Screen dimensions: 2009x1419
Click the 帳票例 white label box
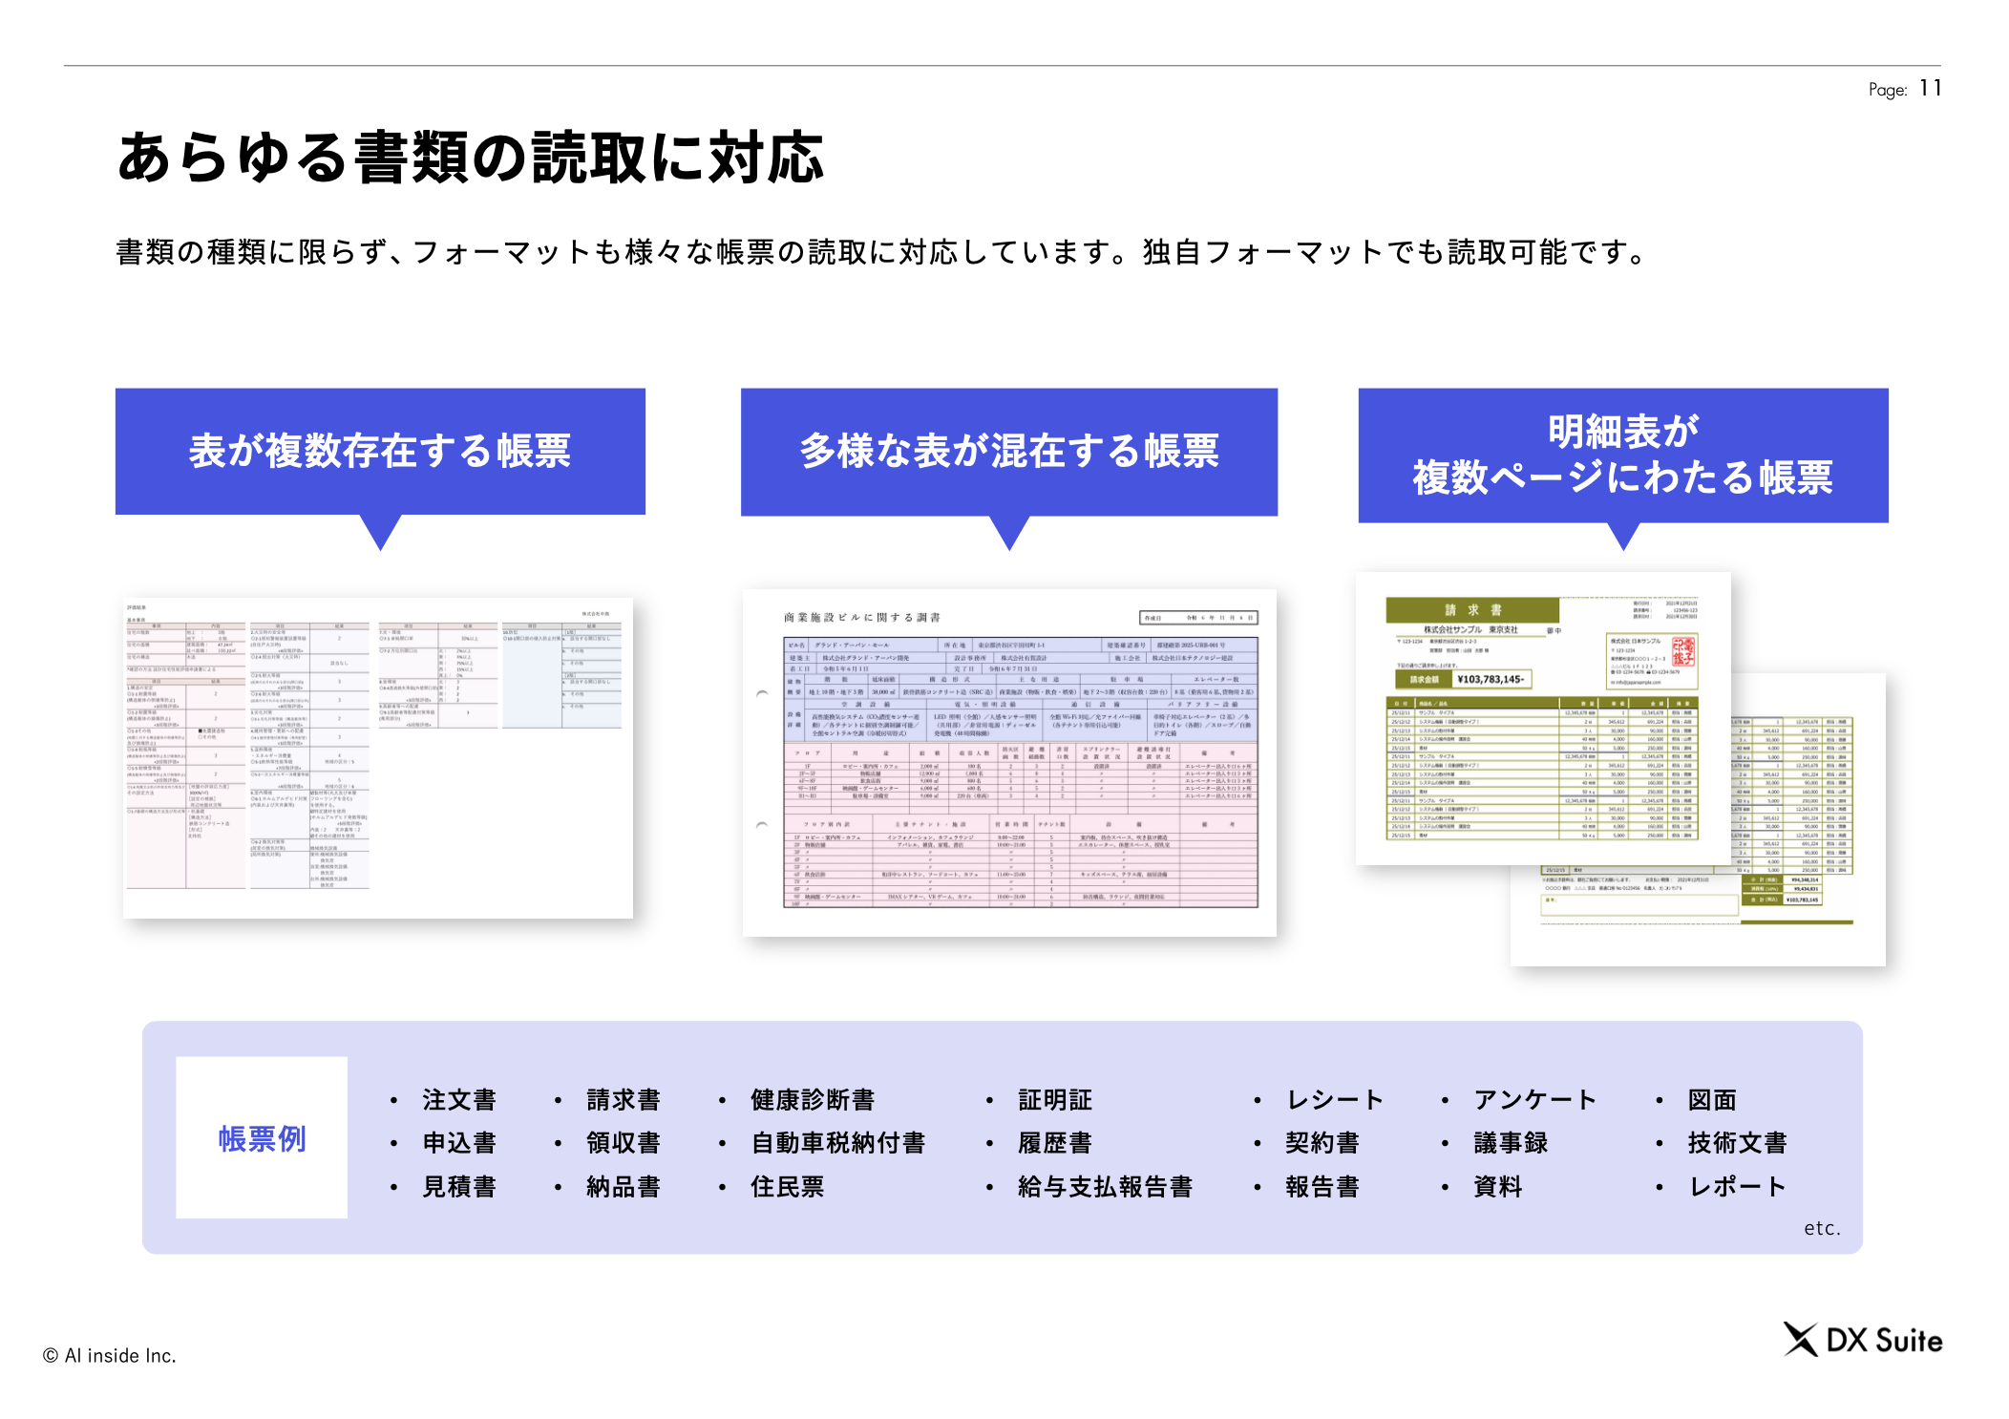coord(262,1137)
